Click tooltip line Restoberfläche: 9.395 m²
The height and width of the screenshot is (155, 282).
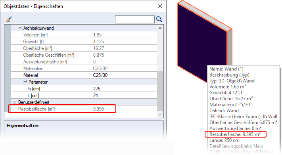click(235, 134)
